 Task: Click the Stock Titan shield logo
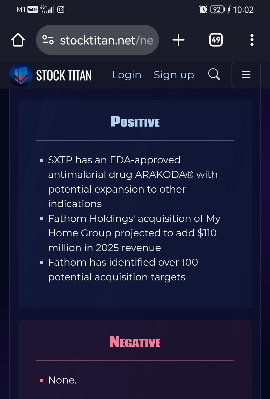point(21,75)
